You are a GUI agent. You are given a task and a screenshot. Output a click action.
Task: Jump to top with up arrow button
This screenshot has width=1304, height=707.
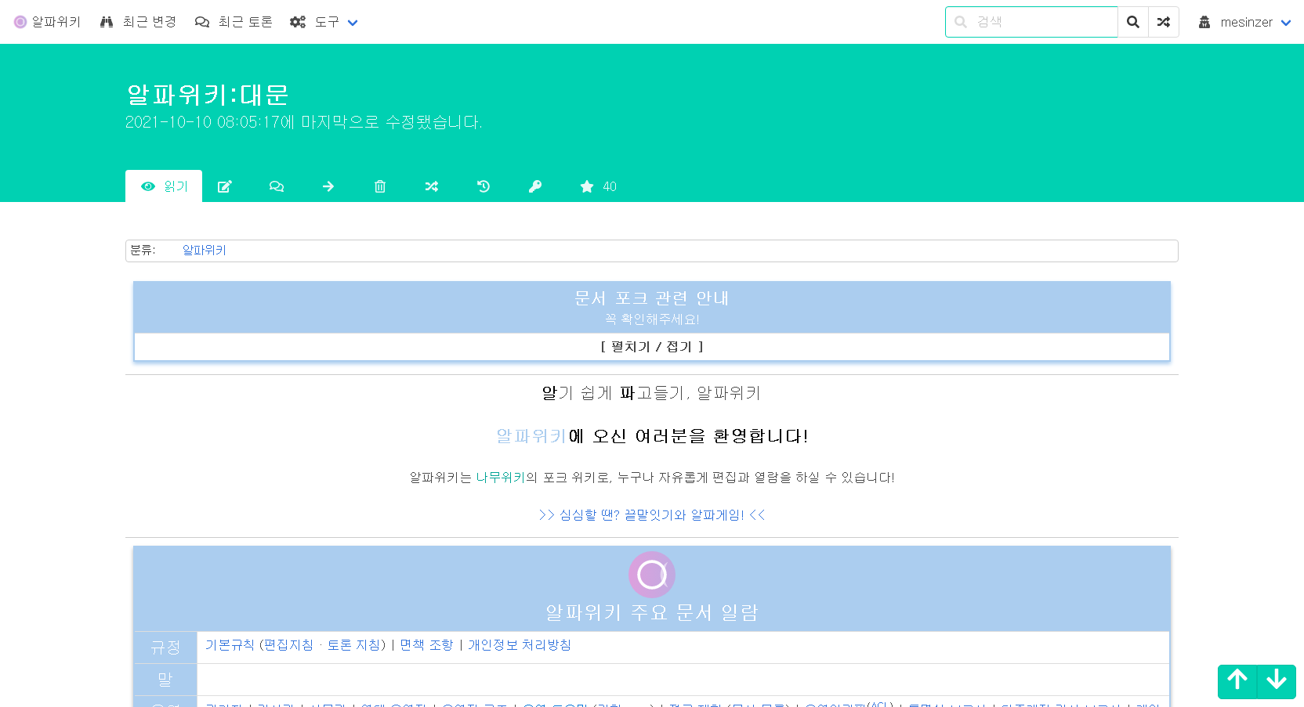[x=1237, y=681]
